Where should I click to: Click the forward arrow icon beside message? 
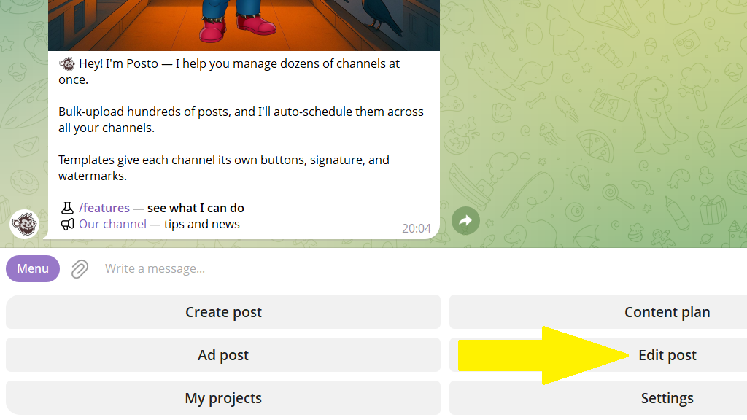[465, 220]
